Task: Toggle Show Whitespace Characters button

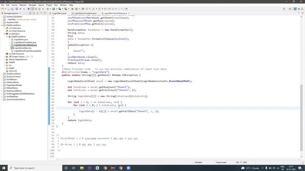Action: pos(43,9)
